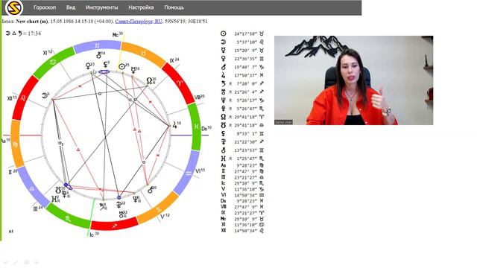This screenshot has width=477, height=268.
Task: Click the Ic 30 label at chart bottom
Action: click(x=94, y=234)
